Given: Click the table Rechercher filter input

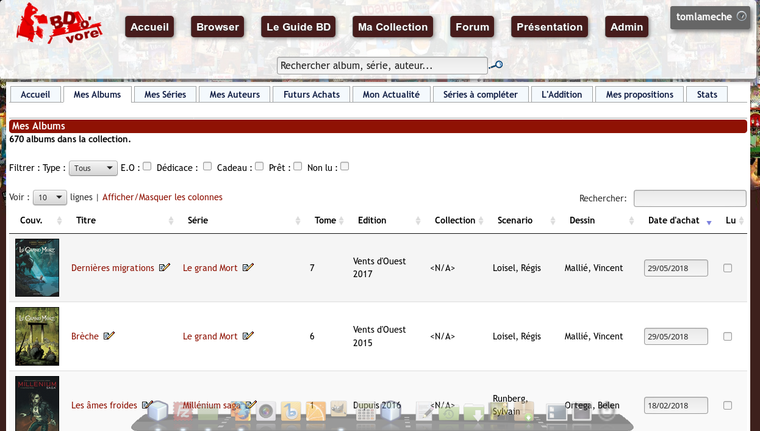Looking at the screenshot, I should click(690, 198).
